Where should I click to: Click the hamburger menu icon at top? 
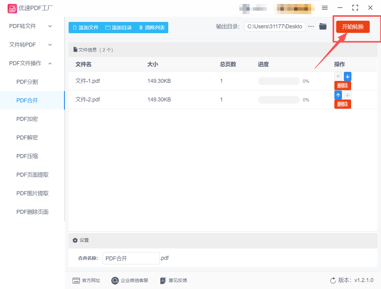[325, 8]
